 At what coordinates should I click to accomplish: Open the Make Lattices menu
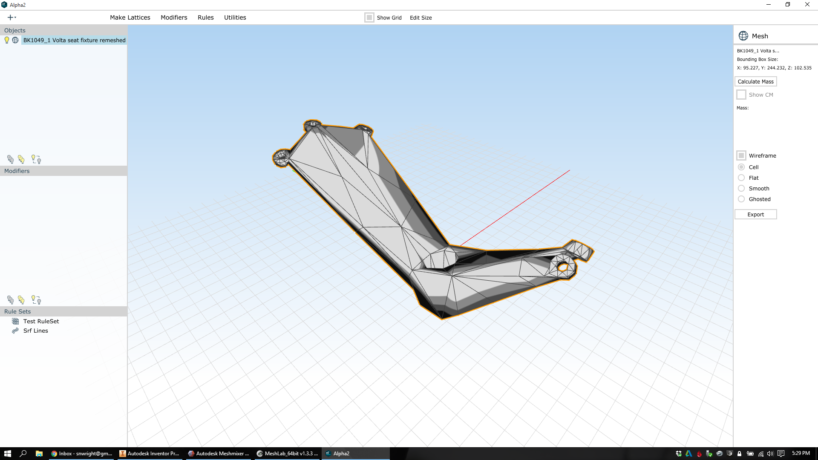click(130, 17)
